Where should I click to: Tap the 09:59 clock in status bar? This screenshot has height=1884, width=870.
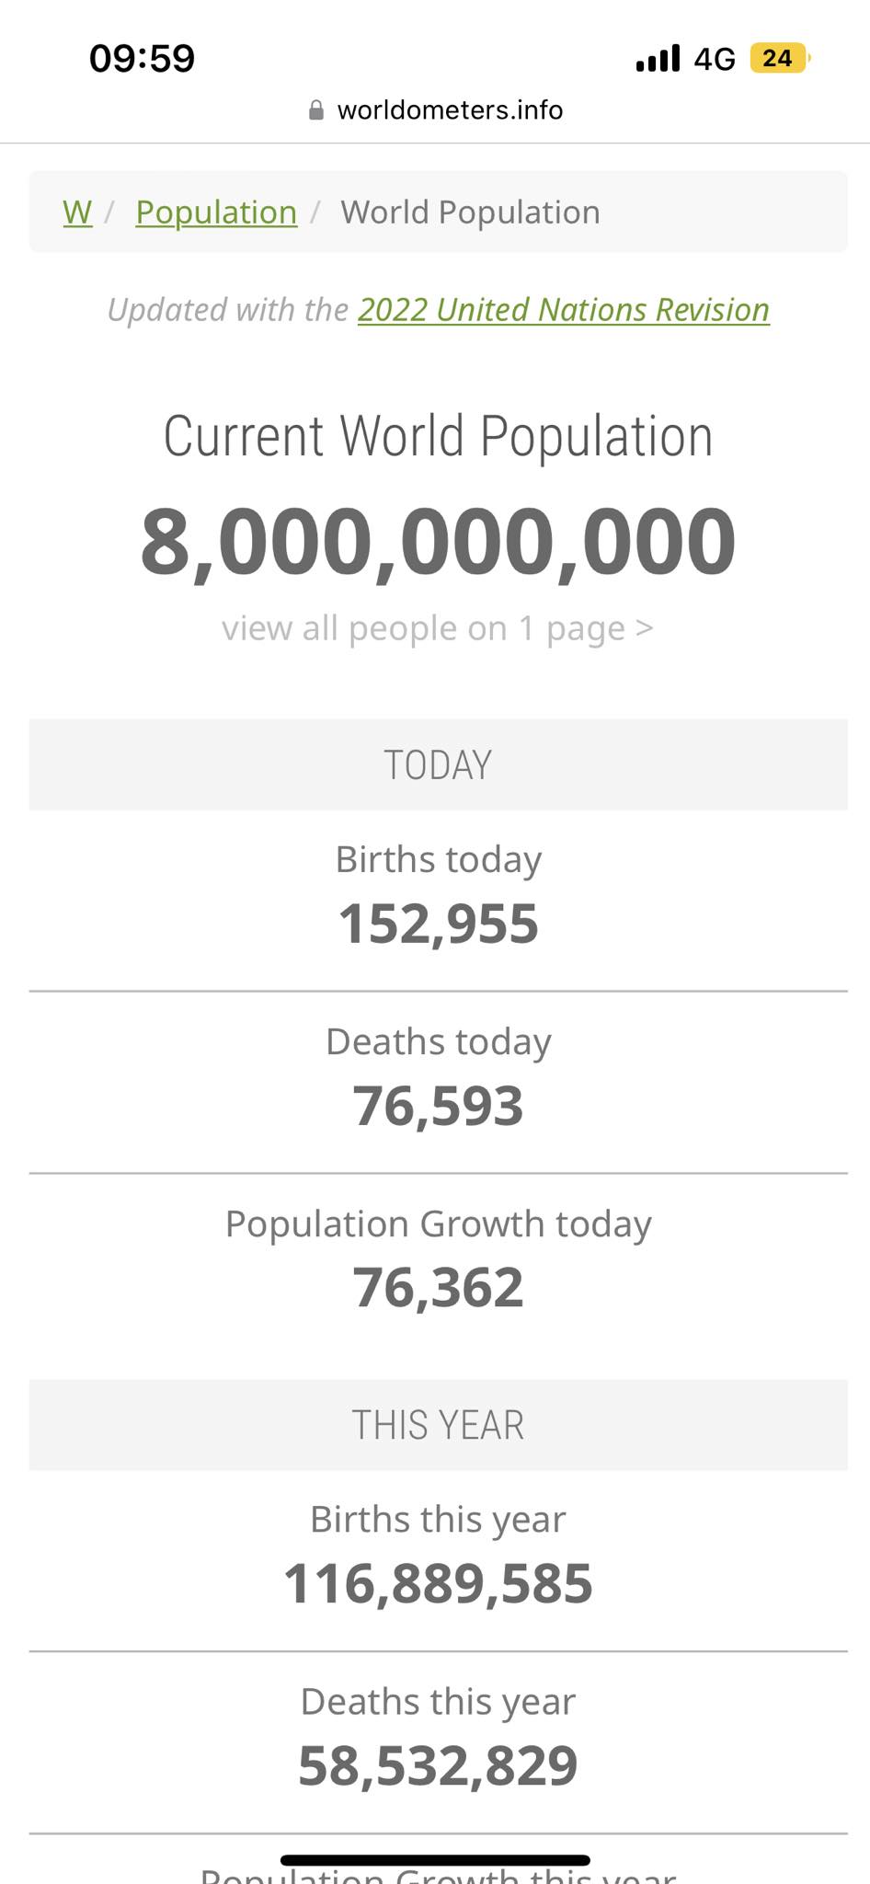click(x=143, y=59)
